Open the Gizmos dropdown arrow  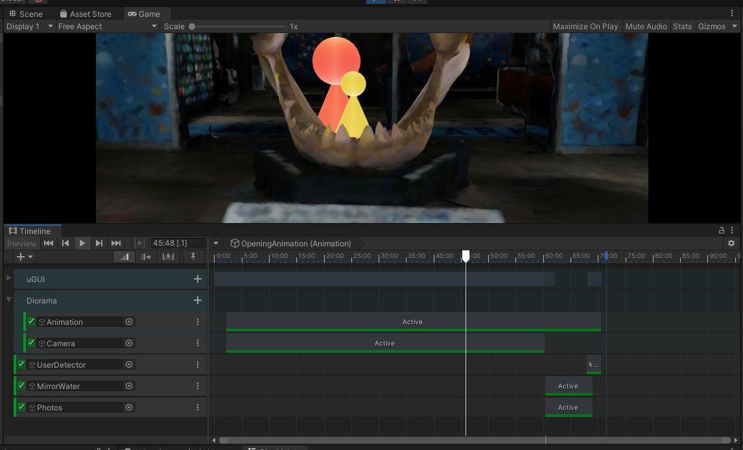point(735,27)
